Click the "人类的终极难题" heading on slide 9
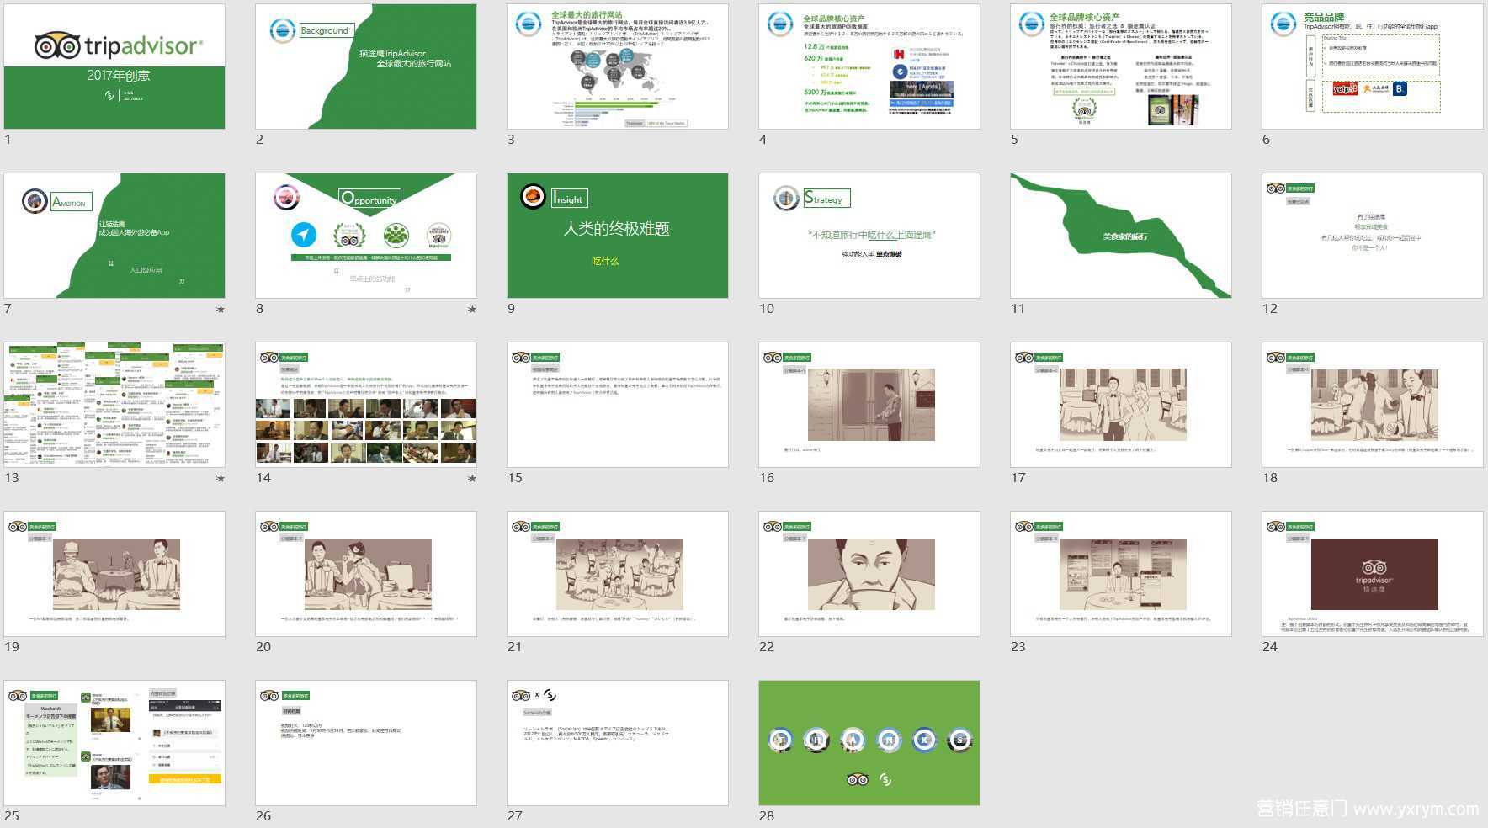 click(617, 229)
